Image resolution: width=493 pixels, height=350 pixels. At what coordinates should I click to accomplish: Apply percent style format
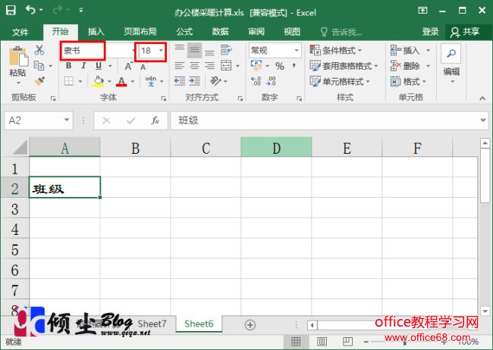tap(280, 66)
